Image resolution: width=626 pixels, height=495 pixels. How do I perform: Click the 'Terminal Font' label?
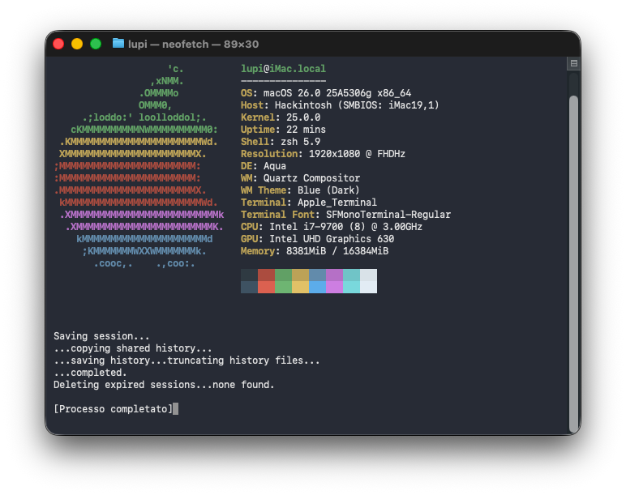point(277,214)
